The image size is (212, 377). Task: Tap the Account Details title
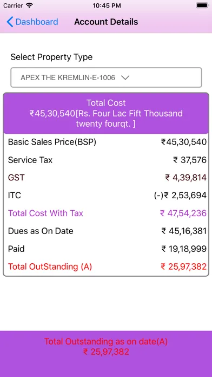click(x=106, y=22)
